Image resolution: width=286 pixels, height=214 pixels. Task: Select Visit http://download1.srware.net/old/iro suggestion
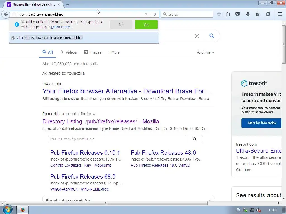point(84,38)
